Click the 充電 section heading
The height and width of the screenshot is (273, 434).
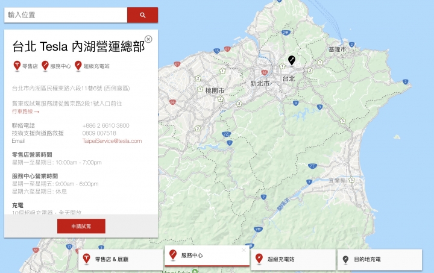(17, 206)
